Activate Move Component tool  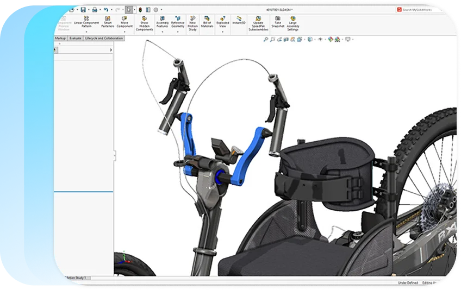click(124, 22)
